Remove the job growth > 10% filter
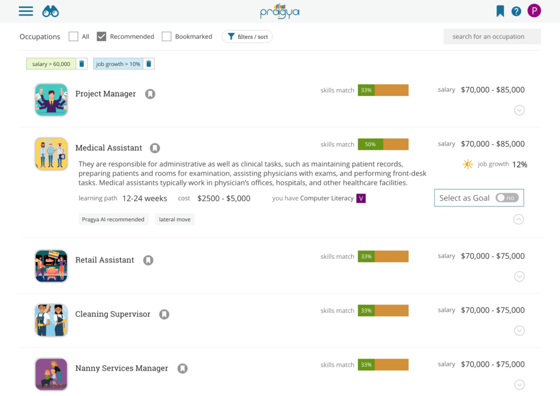 pyautogui.click(x=149, y=64)
